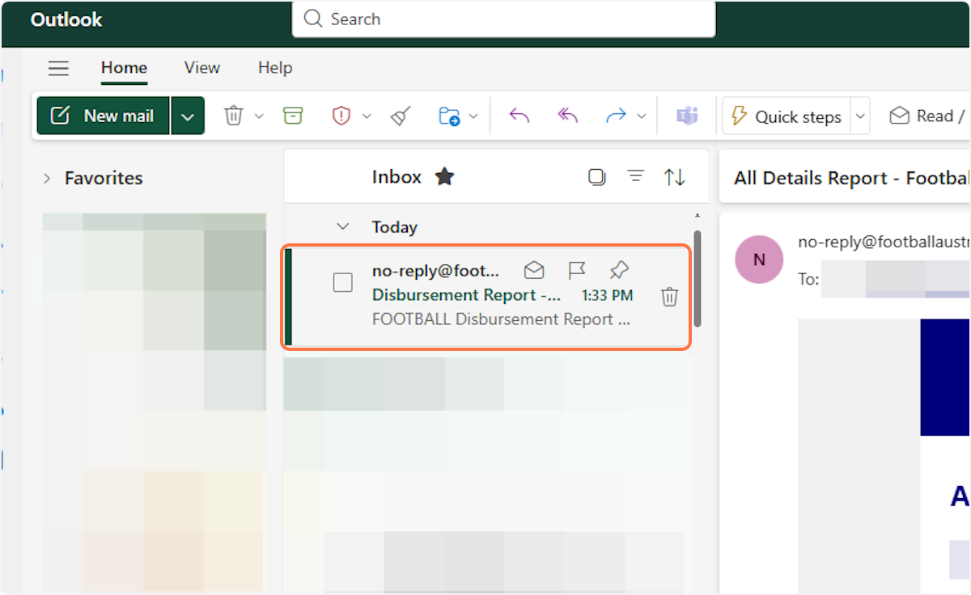The image size is (971, 595).
Task: Open the Quick steps dropdown arrow
Action: click(860, 116)
